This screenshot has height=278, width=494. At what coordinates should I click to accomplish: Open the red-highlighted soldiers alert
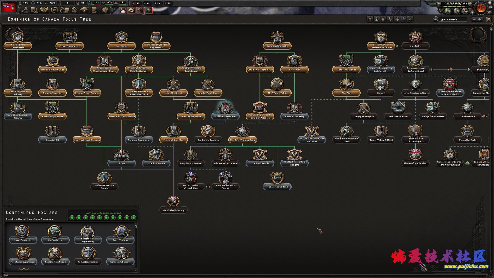(x=149, y=10)
